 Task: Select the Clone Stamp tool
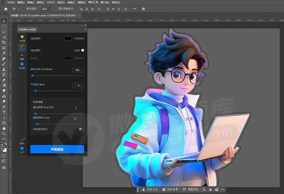click(4, 69)
